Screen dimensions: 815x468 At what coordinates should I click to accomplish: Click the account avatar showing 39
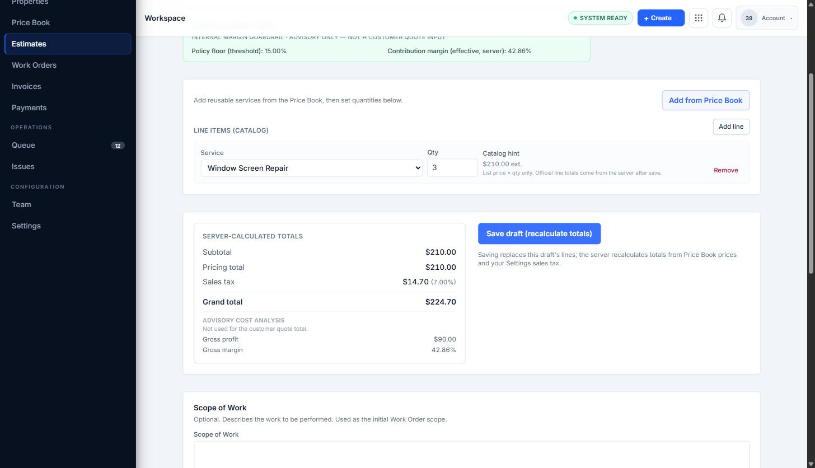(x=749, y=18)
